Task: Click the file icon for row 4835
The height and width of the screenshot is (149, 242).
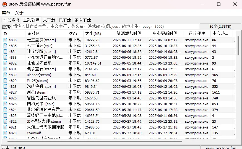Action: point(5,46)
